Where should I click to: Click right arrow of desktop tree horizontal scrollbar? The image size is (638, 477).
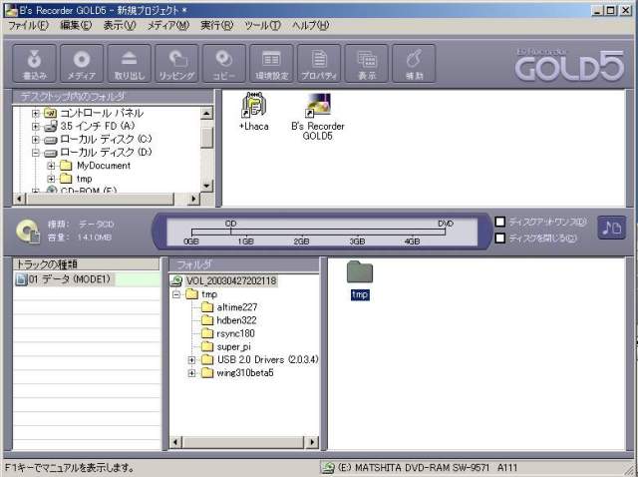(x=194, y=199)
